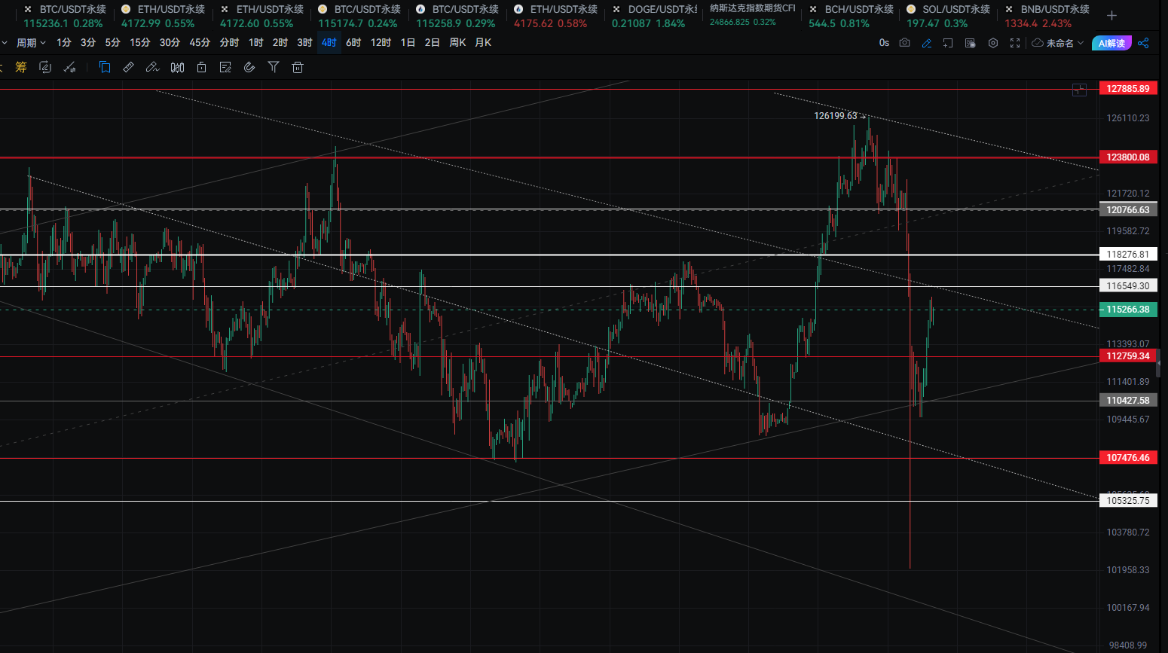Open the SOL/USDT永续 tab
The height and width of the screenshot is (653, 1168).
[x=948, y=16]
